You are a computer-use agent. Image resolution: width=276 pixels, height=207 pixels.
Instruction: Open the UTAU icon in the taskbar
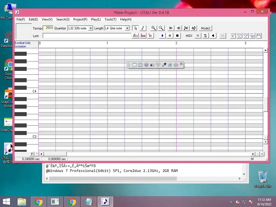(x=105, y=202)
